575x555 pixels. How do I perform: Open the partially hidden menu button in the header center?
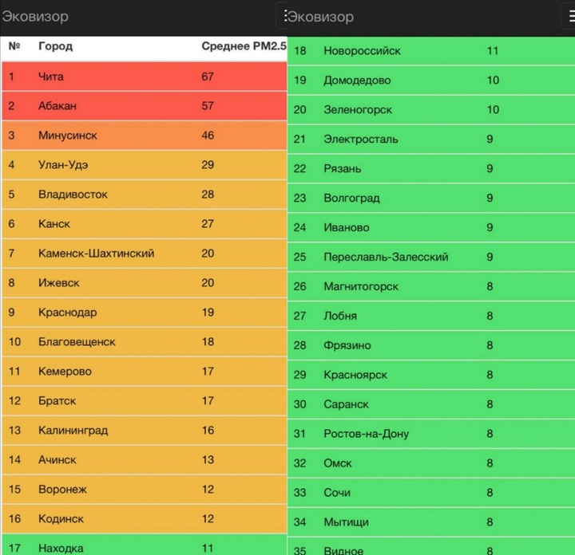282,16
